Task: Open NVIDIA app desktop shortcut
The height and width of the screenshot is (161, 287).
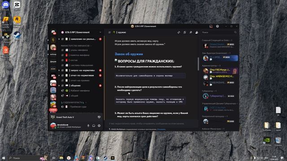Action: pyautogui.click(x=267, y=141)
